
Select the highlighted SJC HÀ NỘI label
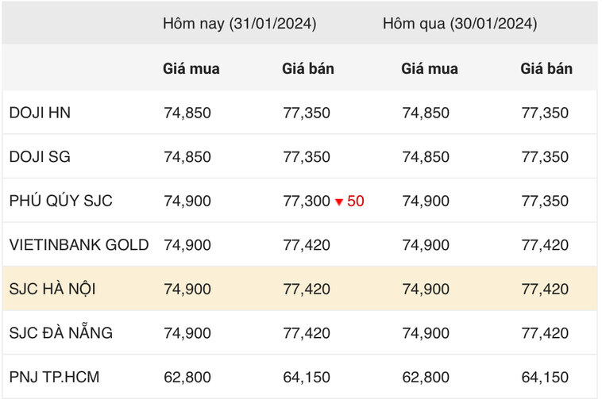click(52, 289)
